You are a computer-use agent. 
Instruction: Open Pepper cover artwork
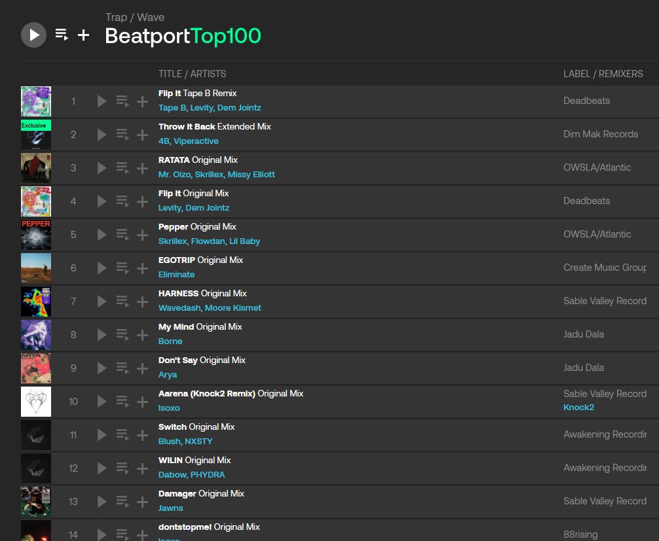point(36,235)
